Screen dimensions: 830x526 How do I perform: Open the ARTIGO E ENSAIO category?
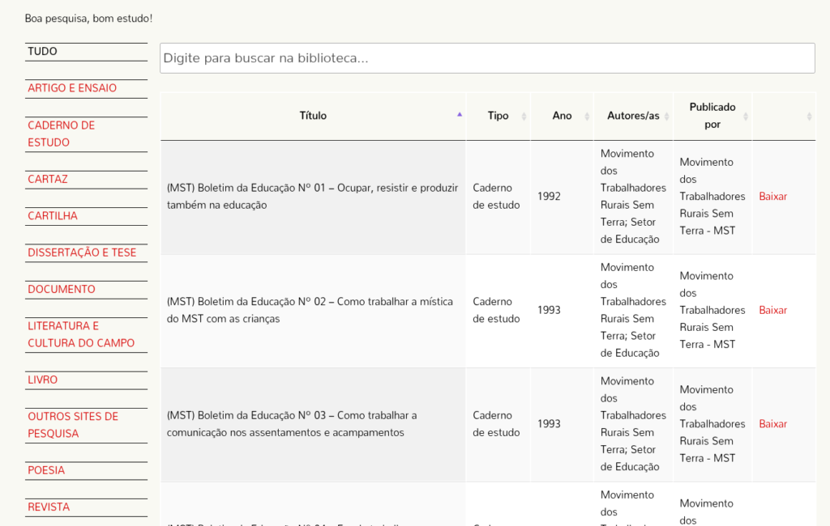pyautogui.click(x=72, y=88)
